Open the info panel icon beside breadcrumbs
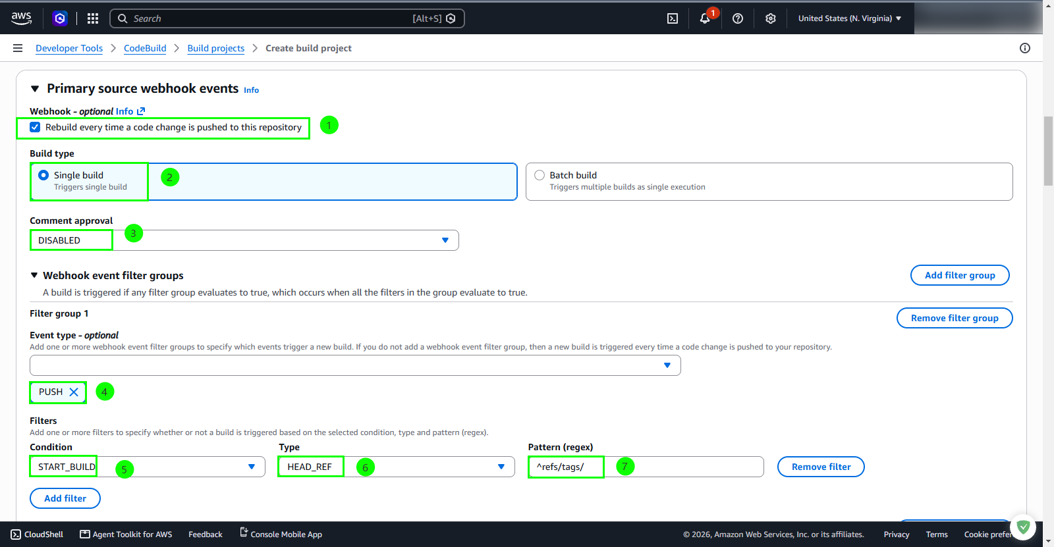The image size is (1054, 547). [x=1025, y=48]
